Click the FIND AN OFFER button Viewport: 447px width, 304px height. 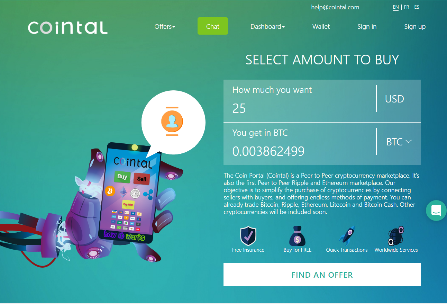coord(322,274)
